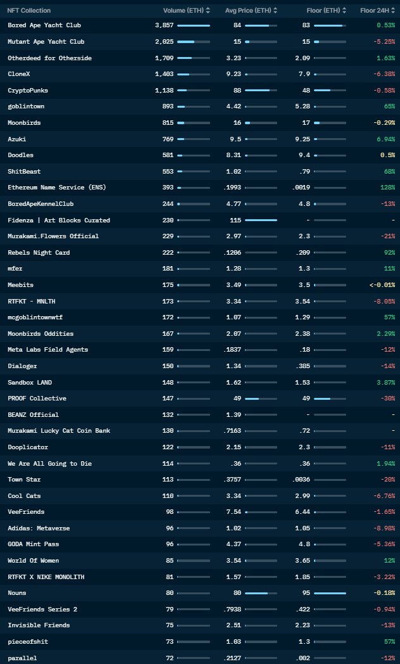Click the 65% goblintown floor change

tap(389, 106)
